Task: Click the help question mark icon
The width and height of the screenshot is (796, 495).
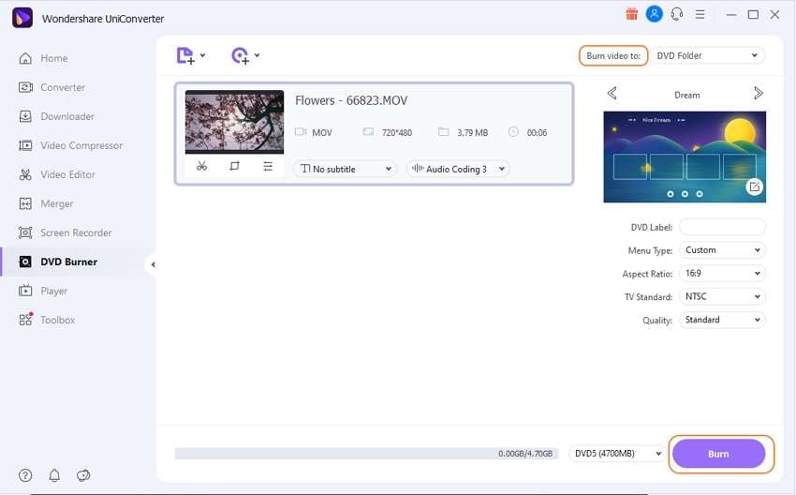Action: point(25,475)
